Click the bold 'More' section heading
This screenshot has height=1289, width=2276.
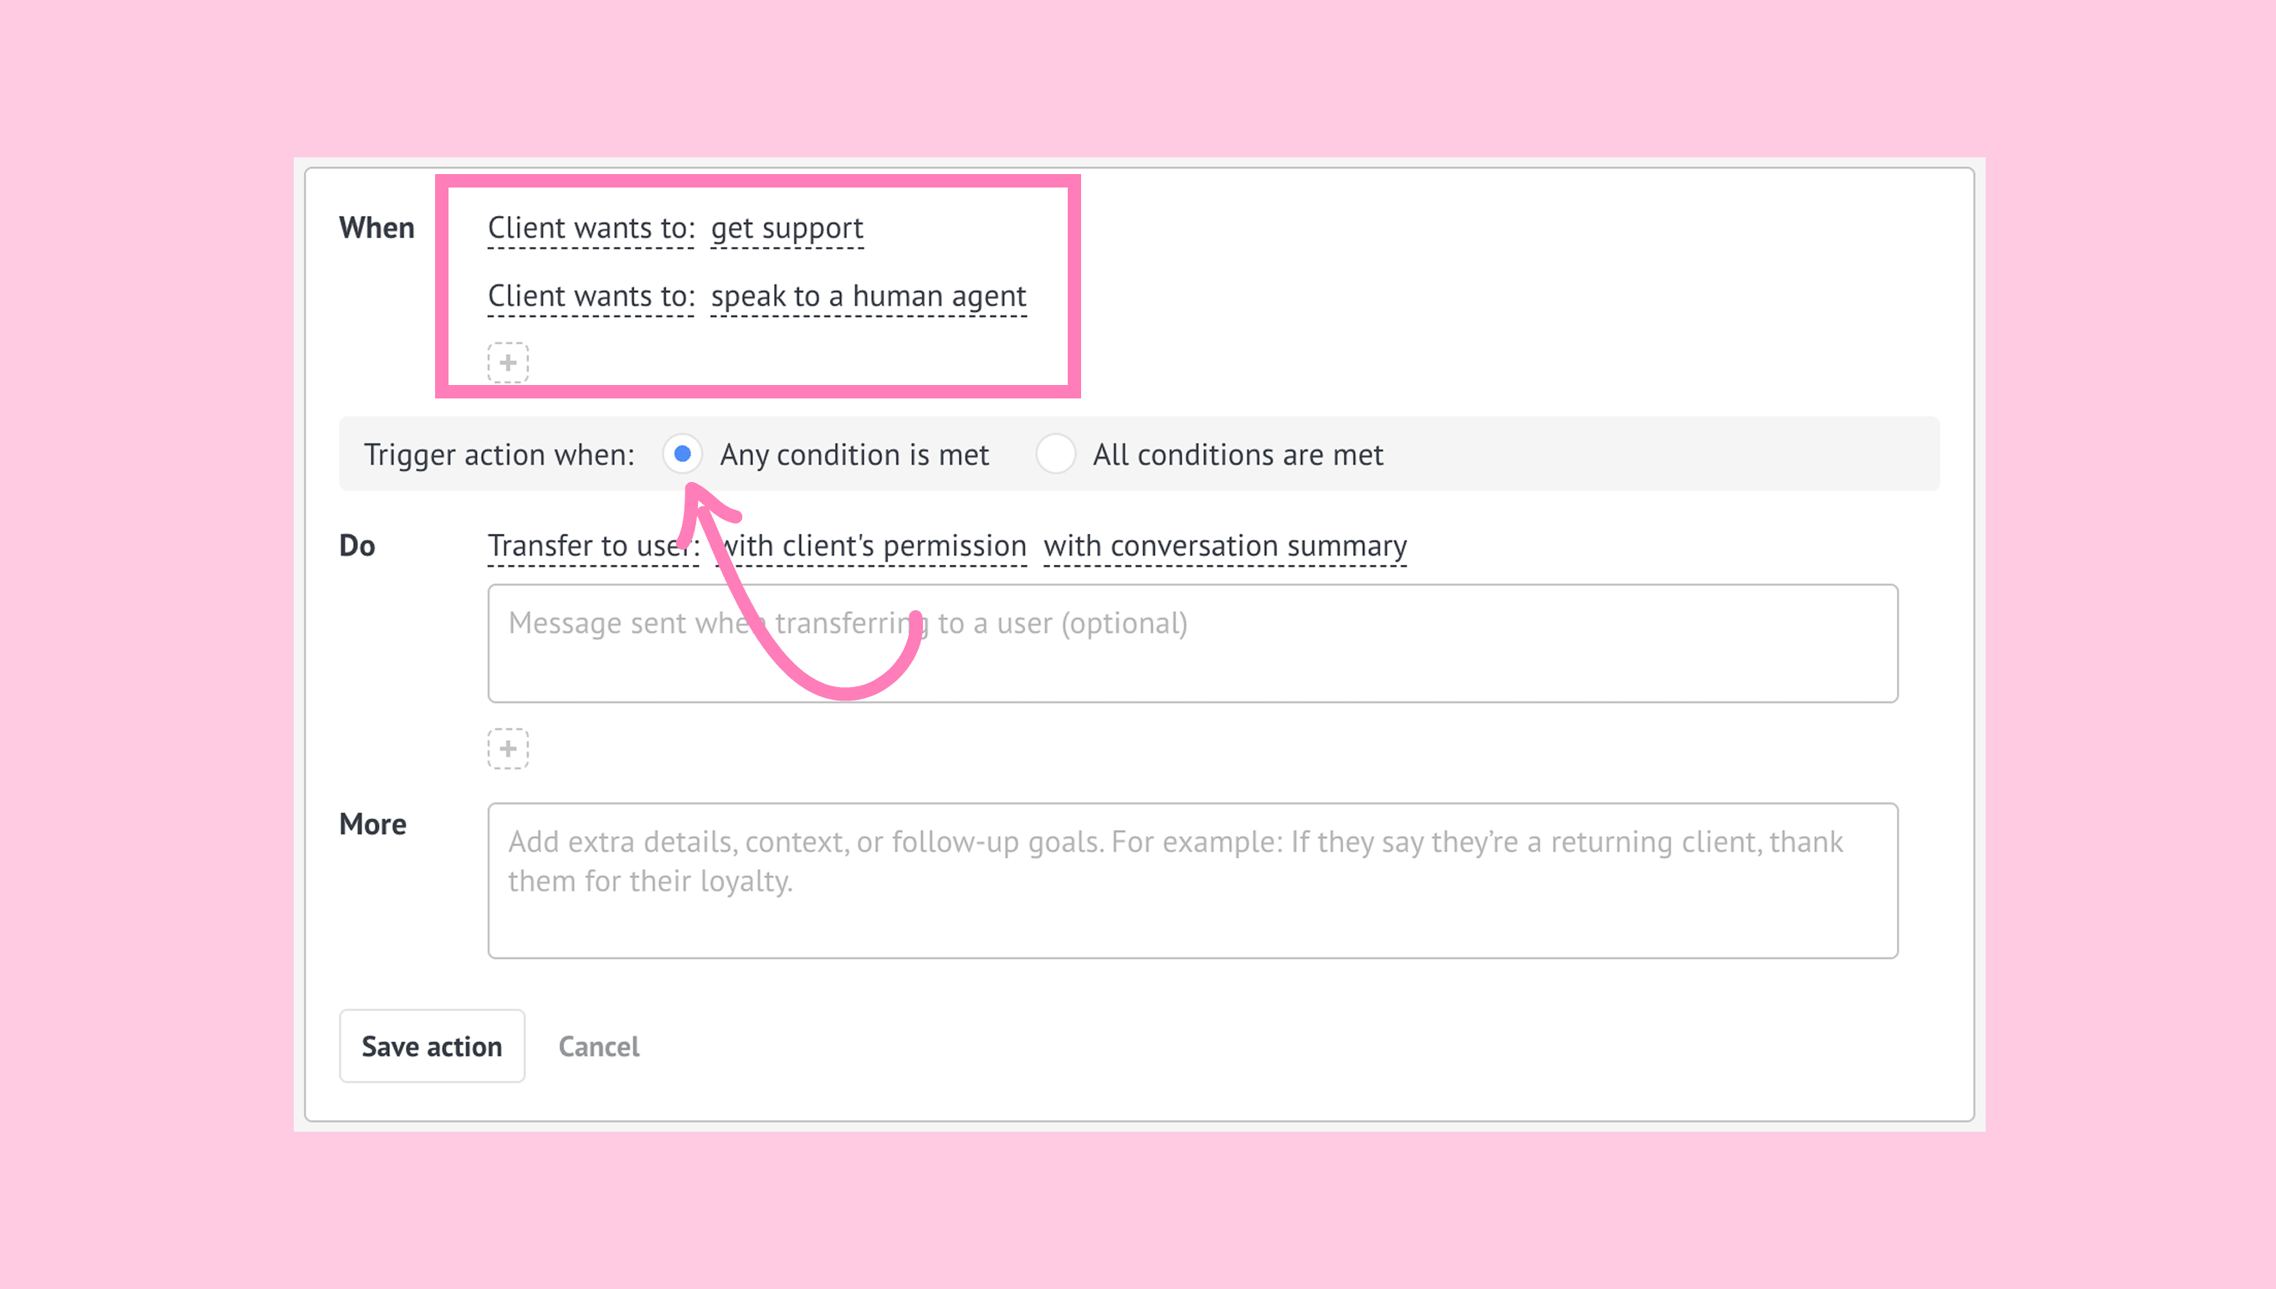[x=372, y=824]
